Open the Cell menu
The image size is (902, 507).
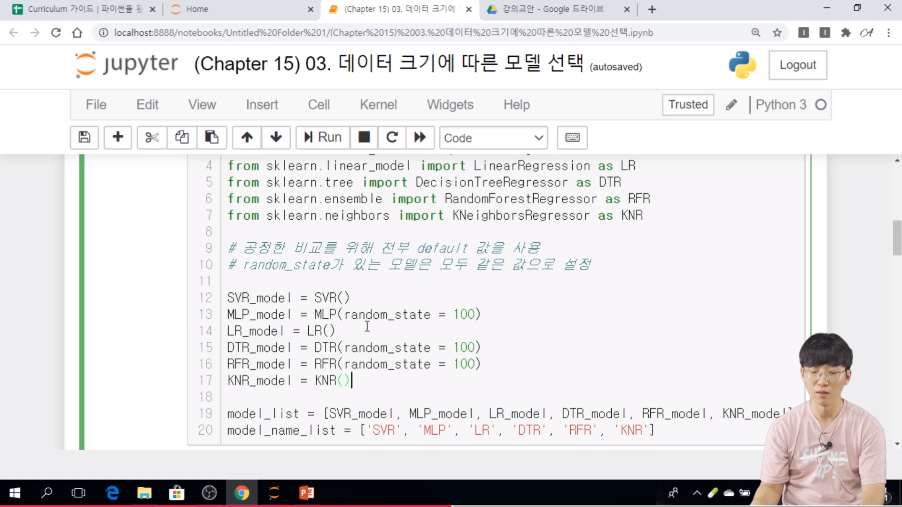coord(319,104)
